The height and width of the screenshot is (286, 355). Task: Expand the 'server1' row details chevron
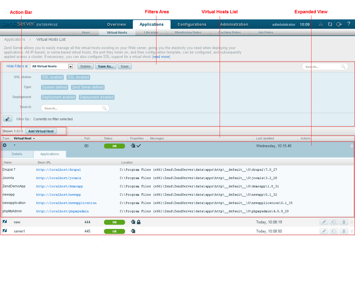click(x=352, y=231)
